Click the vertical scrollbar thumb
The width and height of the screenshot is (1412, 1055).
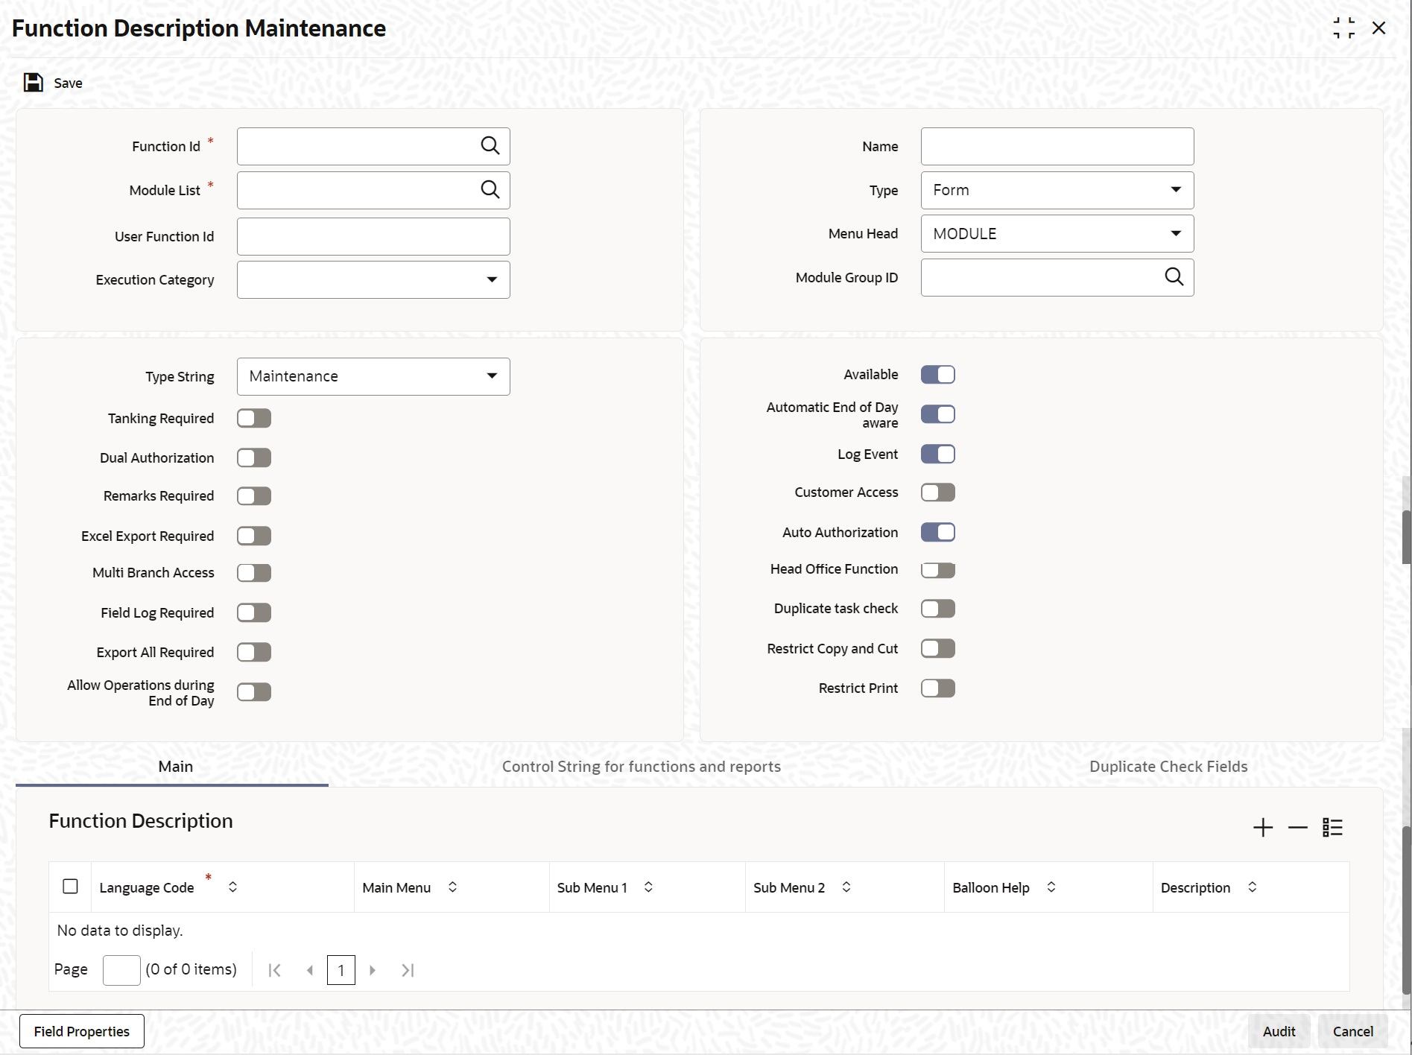click(1406, 536)
